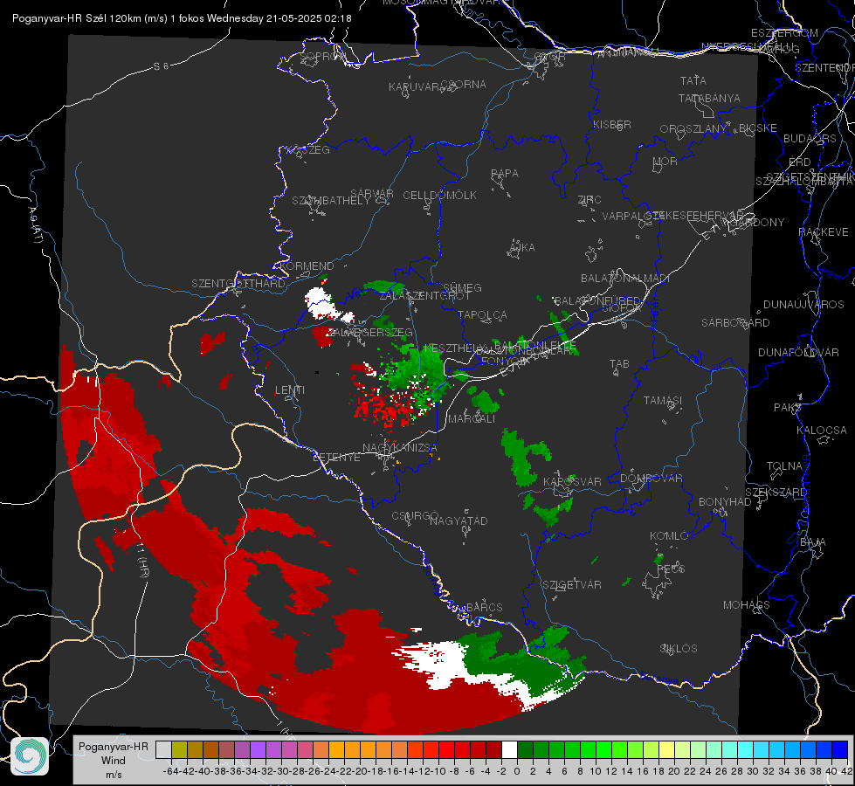The height and width of the screenshot is (786, 855).
Task: Click the AJKA town label
Action: coord(522,248)
